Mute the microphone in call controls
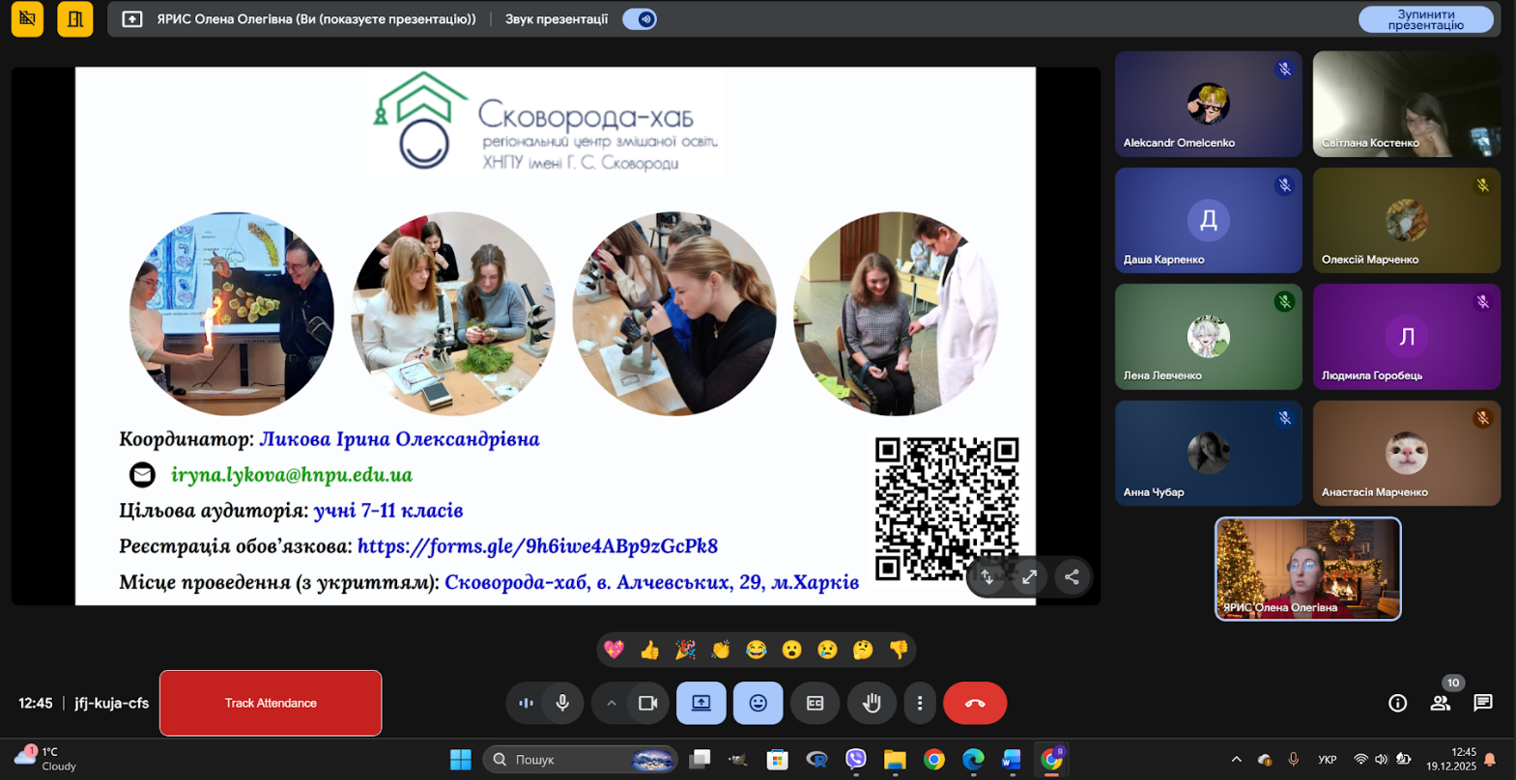The image size is (1516, 780). point(562,703)
